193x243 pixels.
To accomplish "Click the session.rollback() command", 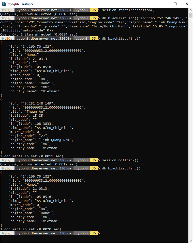I will point(120,160).
